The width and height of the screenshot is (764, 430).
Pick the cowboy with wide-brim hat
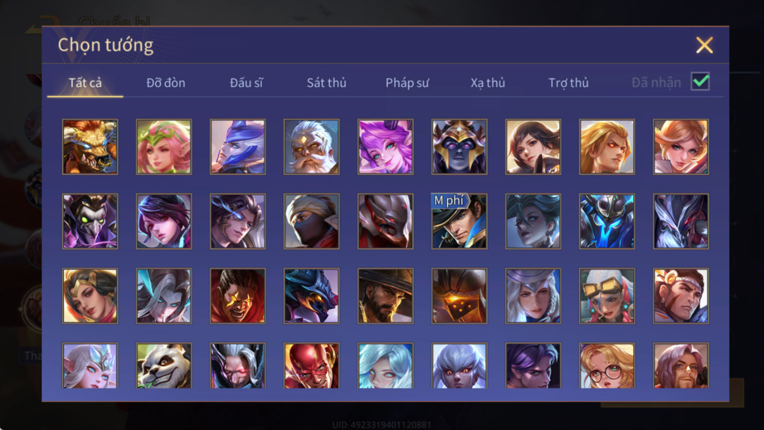coord(385,296)
